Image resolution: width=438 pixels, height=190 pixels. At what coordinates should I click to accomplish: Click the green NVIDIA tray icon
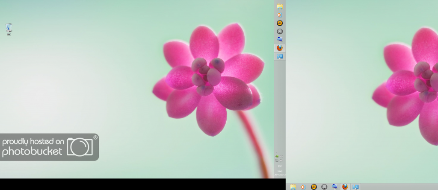(277, 156)
